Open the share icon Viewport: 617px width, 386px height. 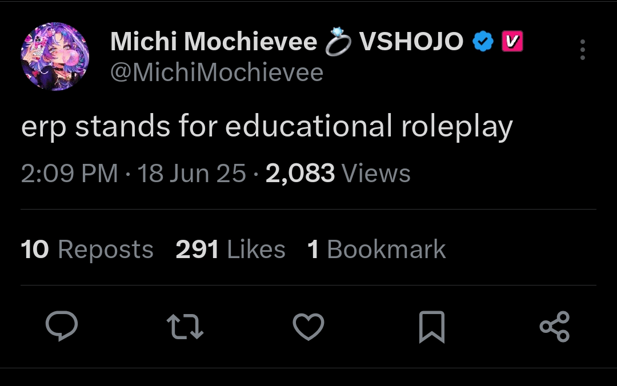pos(555,327)
